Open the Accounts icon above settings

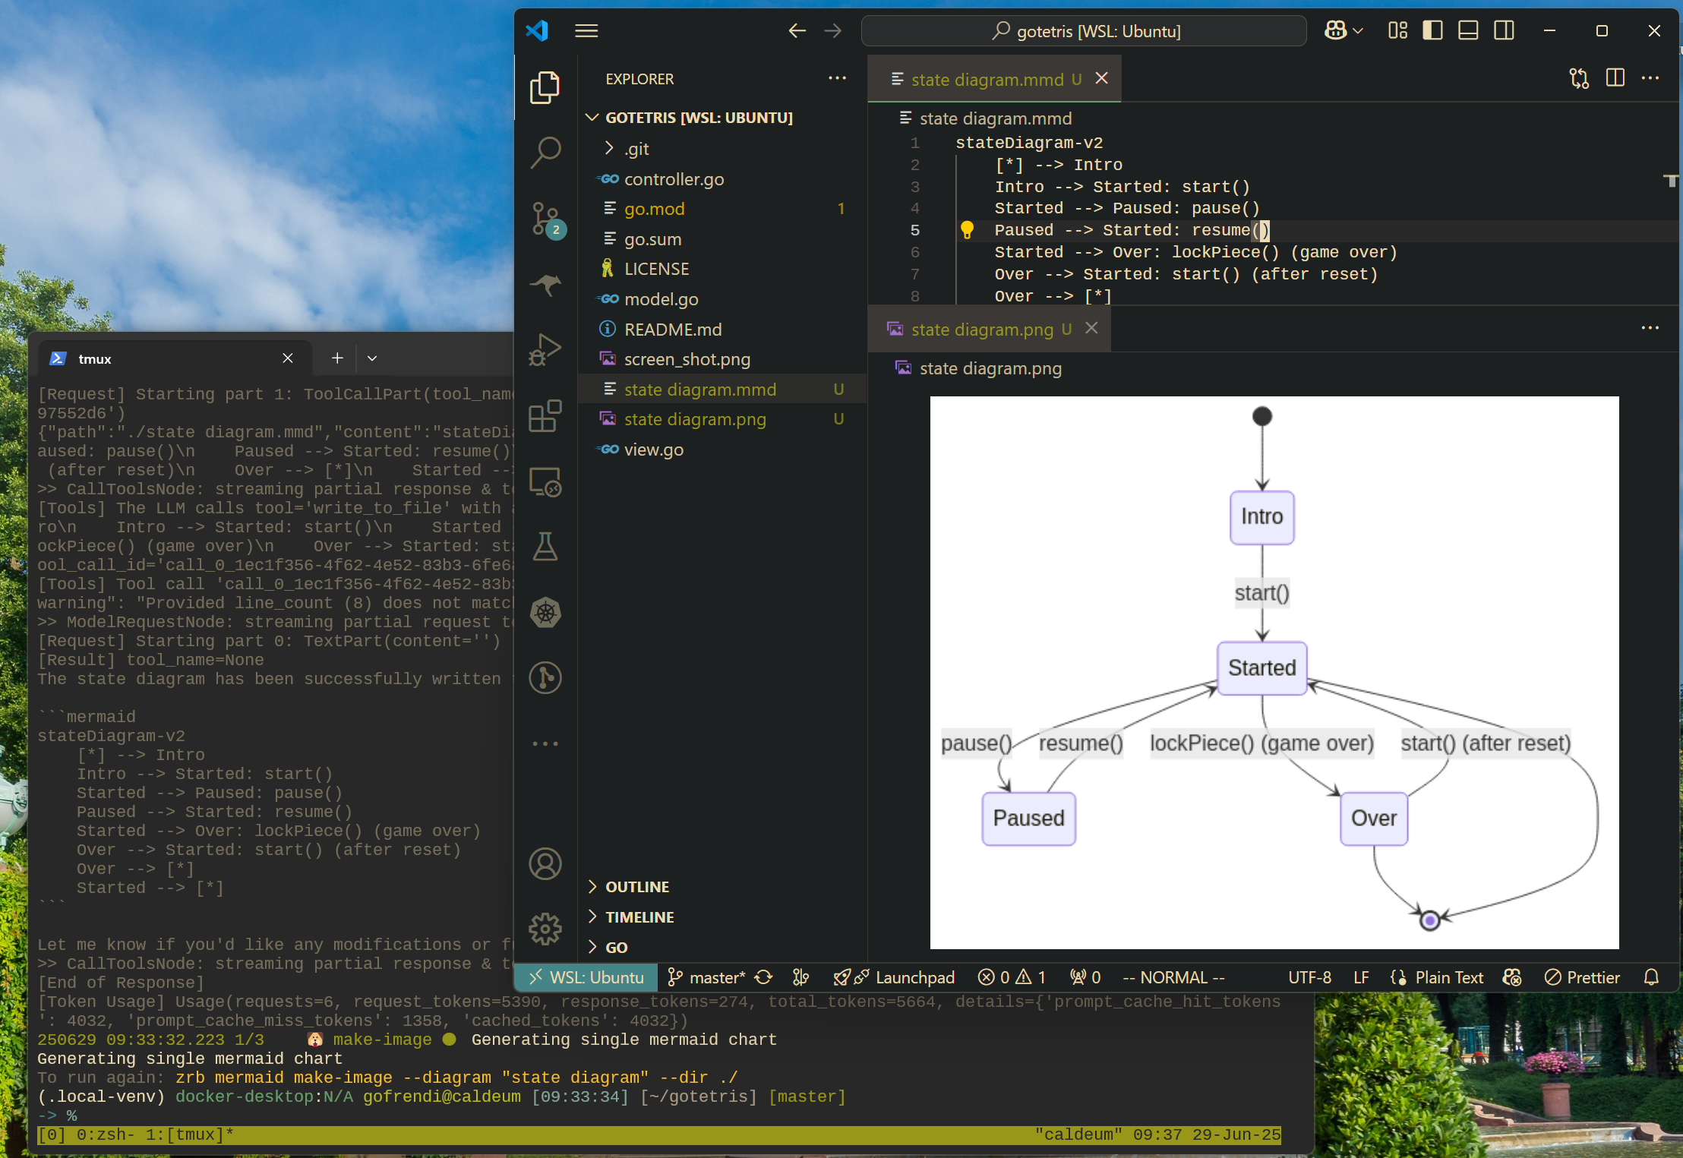point(545,863)
